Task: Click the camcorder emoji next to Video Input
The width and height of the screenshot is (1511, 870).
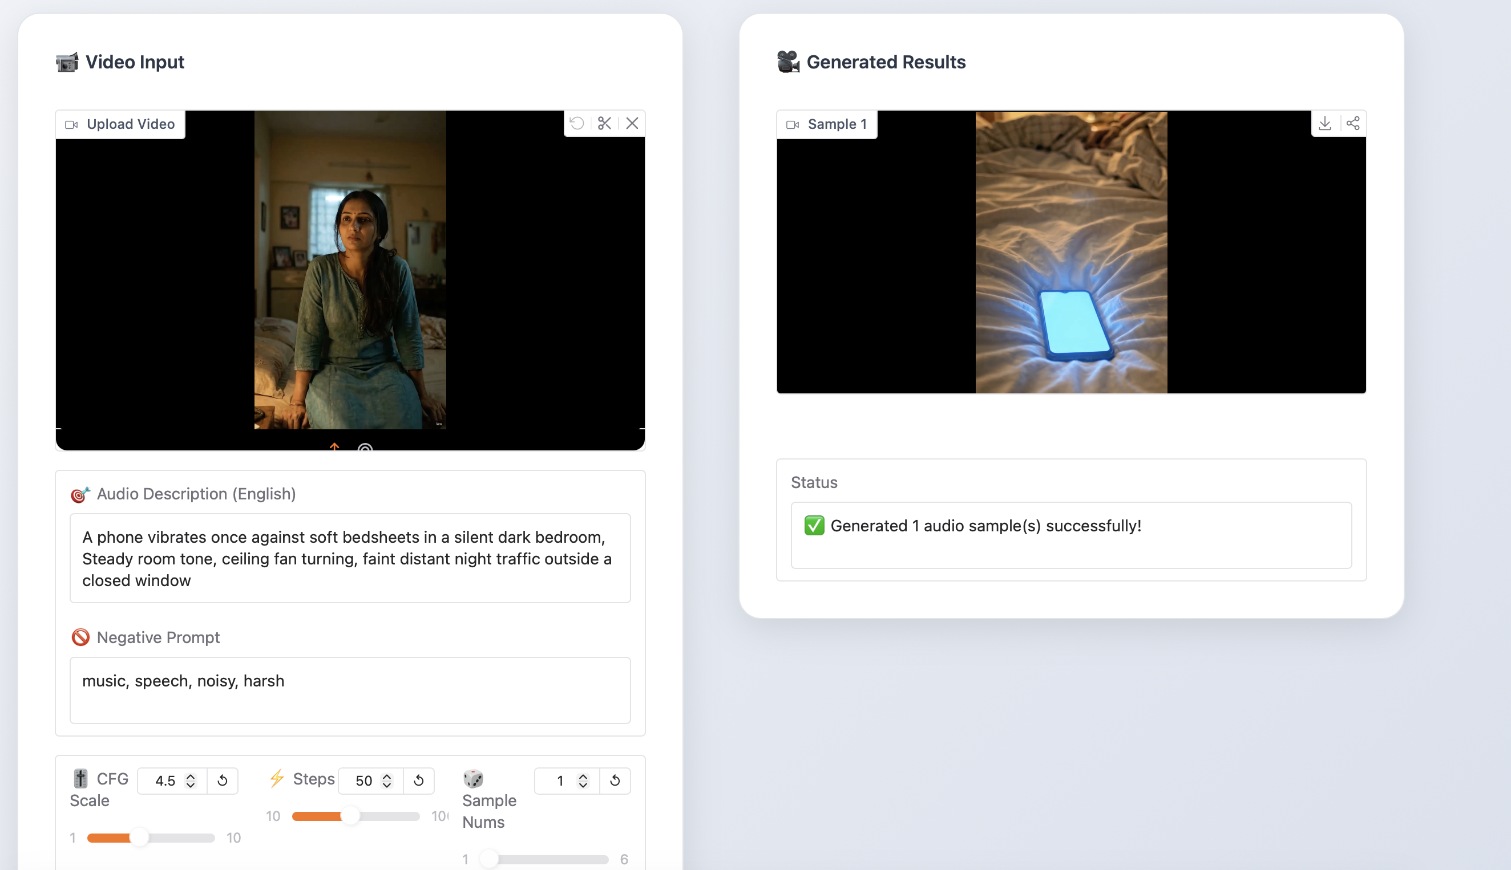Action: 67,62
